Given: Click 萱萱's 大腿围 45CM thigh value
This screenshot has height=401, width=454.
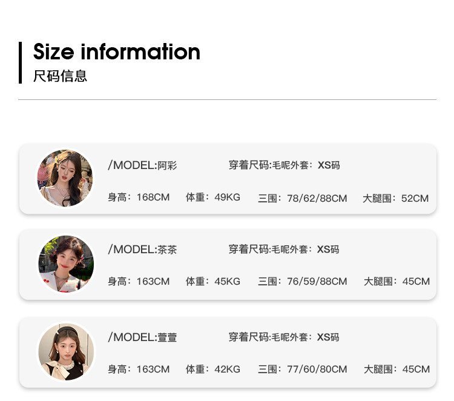Looking at the screenshot, I should (x=396, y=370).
